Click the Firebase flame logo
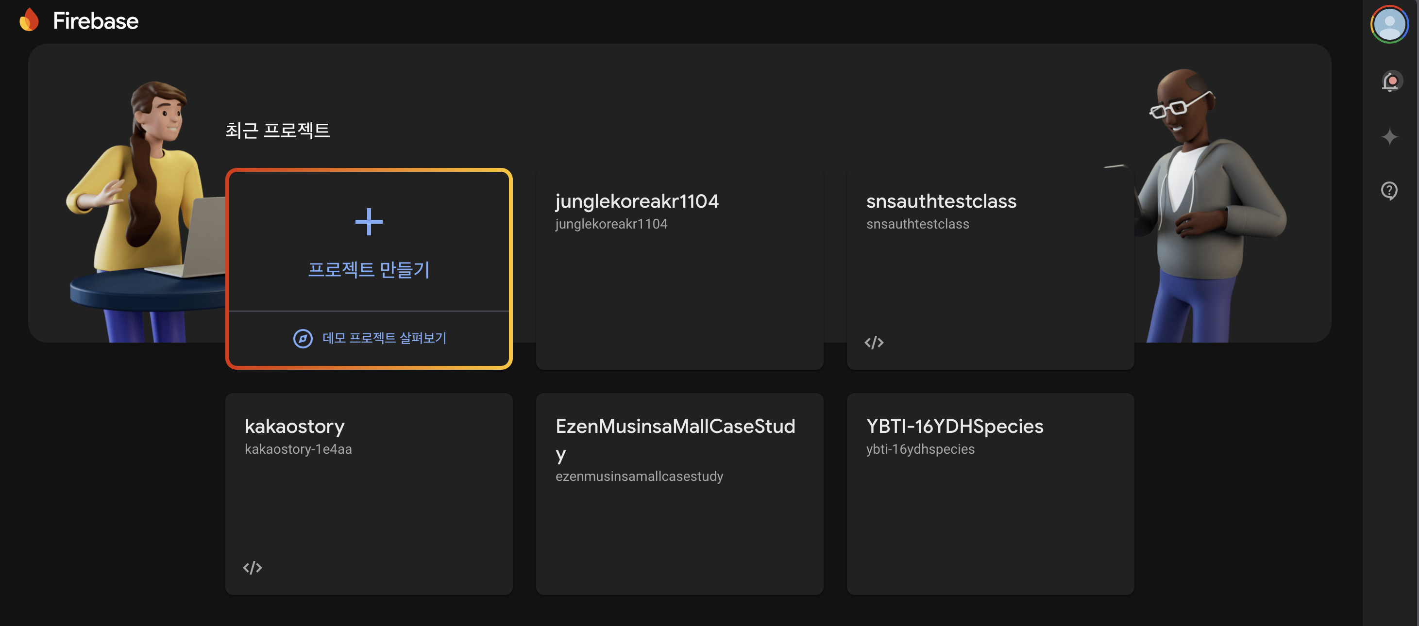 point(29,20)
